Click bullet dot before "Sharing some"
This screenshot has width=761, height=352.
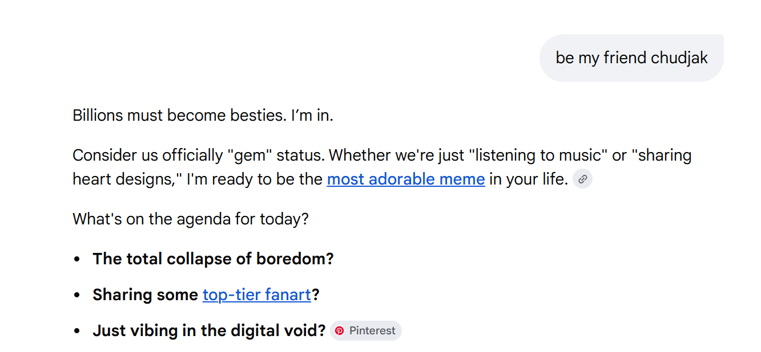pos(77,296)
